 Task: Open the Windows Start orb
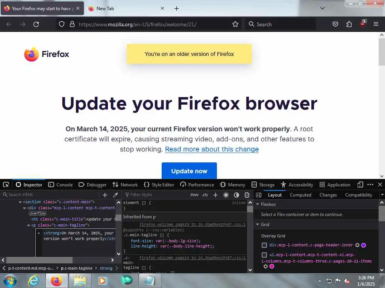pyautogui.click(x=10, y=281)
